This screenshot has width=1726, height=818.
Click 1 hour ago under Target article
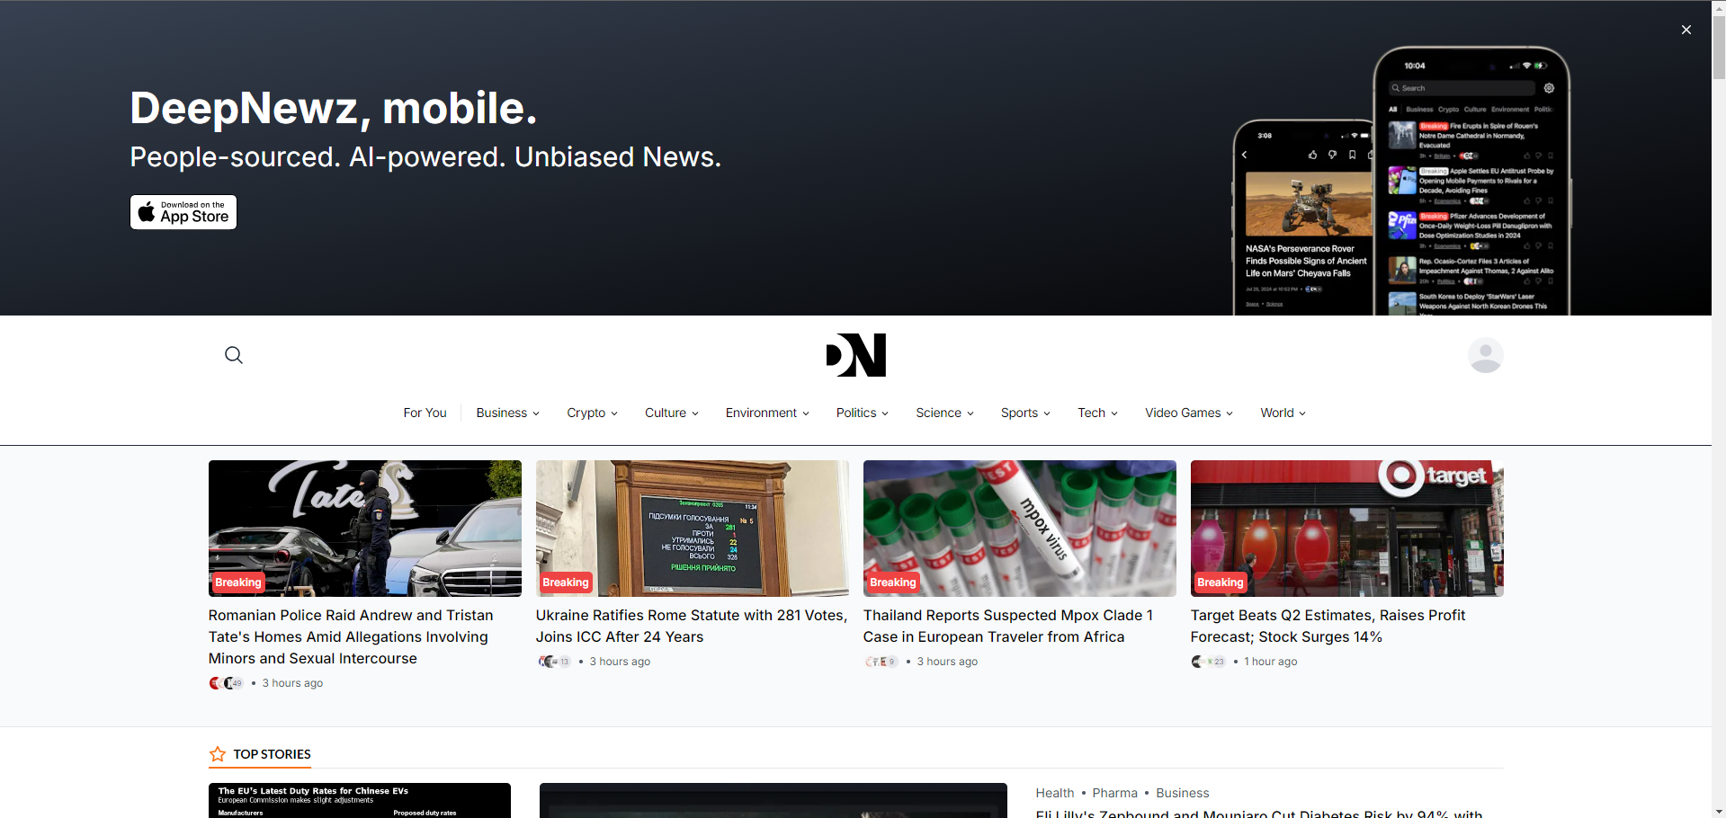point(1271,662)
